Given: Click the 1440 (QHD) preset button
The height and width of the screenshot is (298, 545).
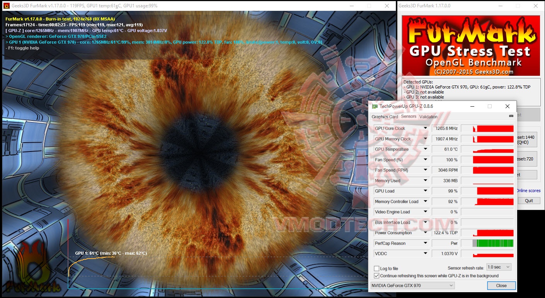Looking at the screenshot, I should tap(527, 139).
